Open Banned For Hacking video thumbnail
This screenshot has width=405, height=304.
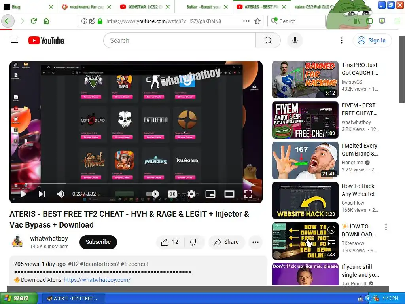pos(305,80)
